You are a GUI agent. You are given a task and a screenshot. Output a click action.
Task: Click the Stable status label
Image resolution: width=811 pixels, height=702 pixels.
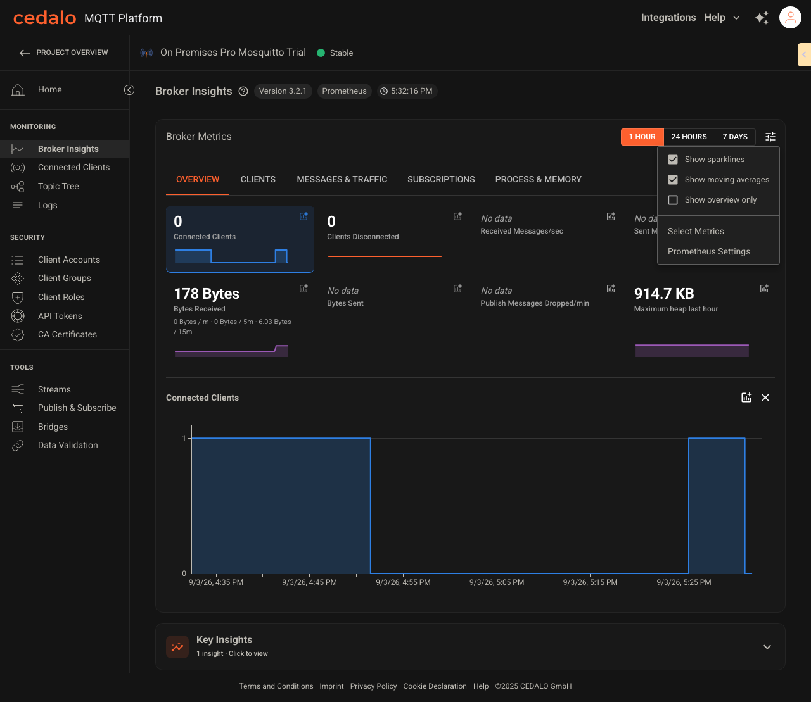click(342, 53)
